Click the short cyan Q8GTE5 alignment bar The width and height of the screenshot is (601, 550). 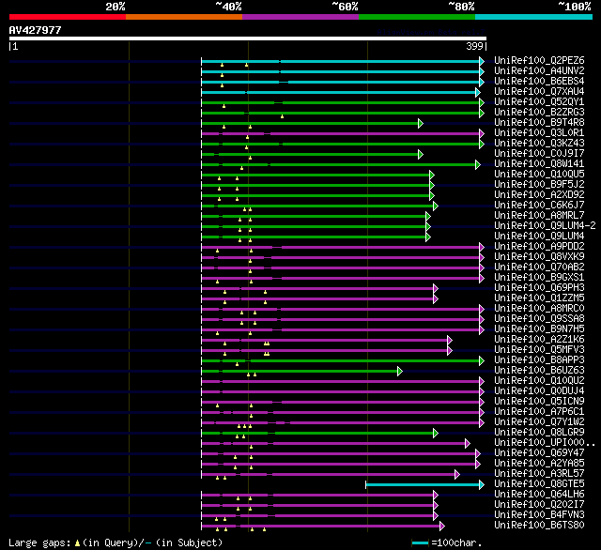tap(423, 485)
